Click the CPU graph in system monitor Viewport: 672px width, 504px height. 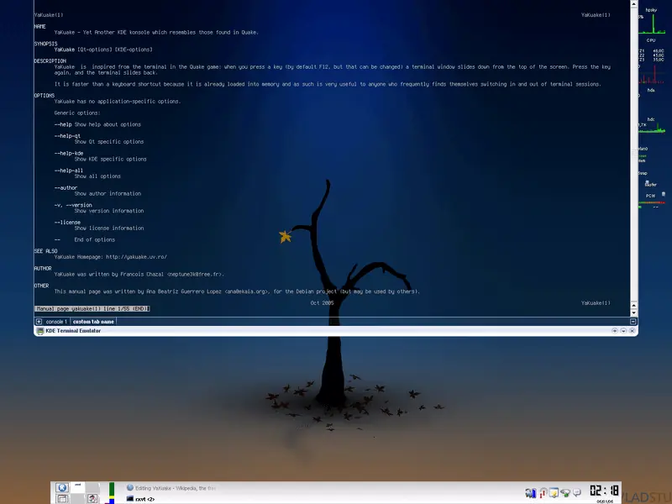pyautogui.click(x=652, y=25)
